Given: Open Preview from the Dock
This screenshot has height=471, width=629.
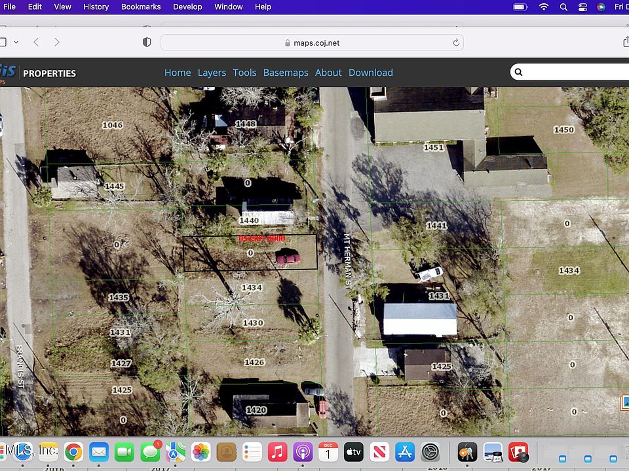Looking at the screenshot, I should pos(493,453).
